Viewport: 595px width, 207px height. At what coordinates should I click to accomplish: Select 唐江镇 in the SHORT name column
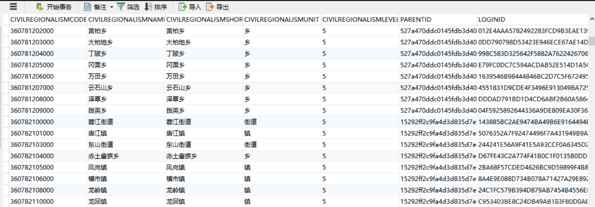pyautogui.click(x=204, y=134)
